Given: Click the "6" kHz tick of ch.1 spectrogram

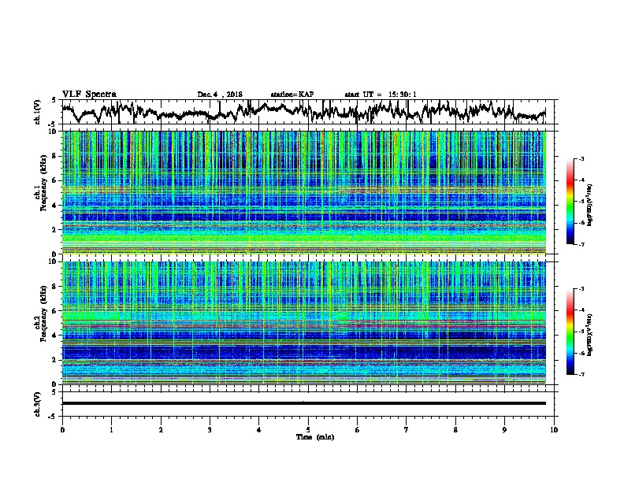Looking at the screenshot, I should pos(55,180).
